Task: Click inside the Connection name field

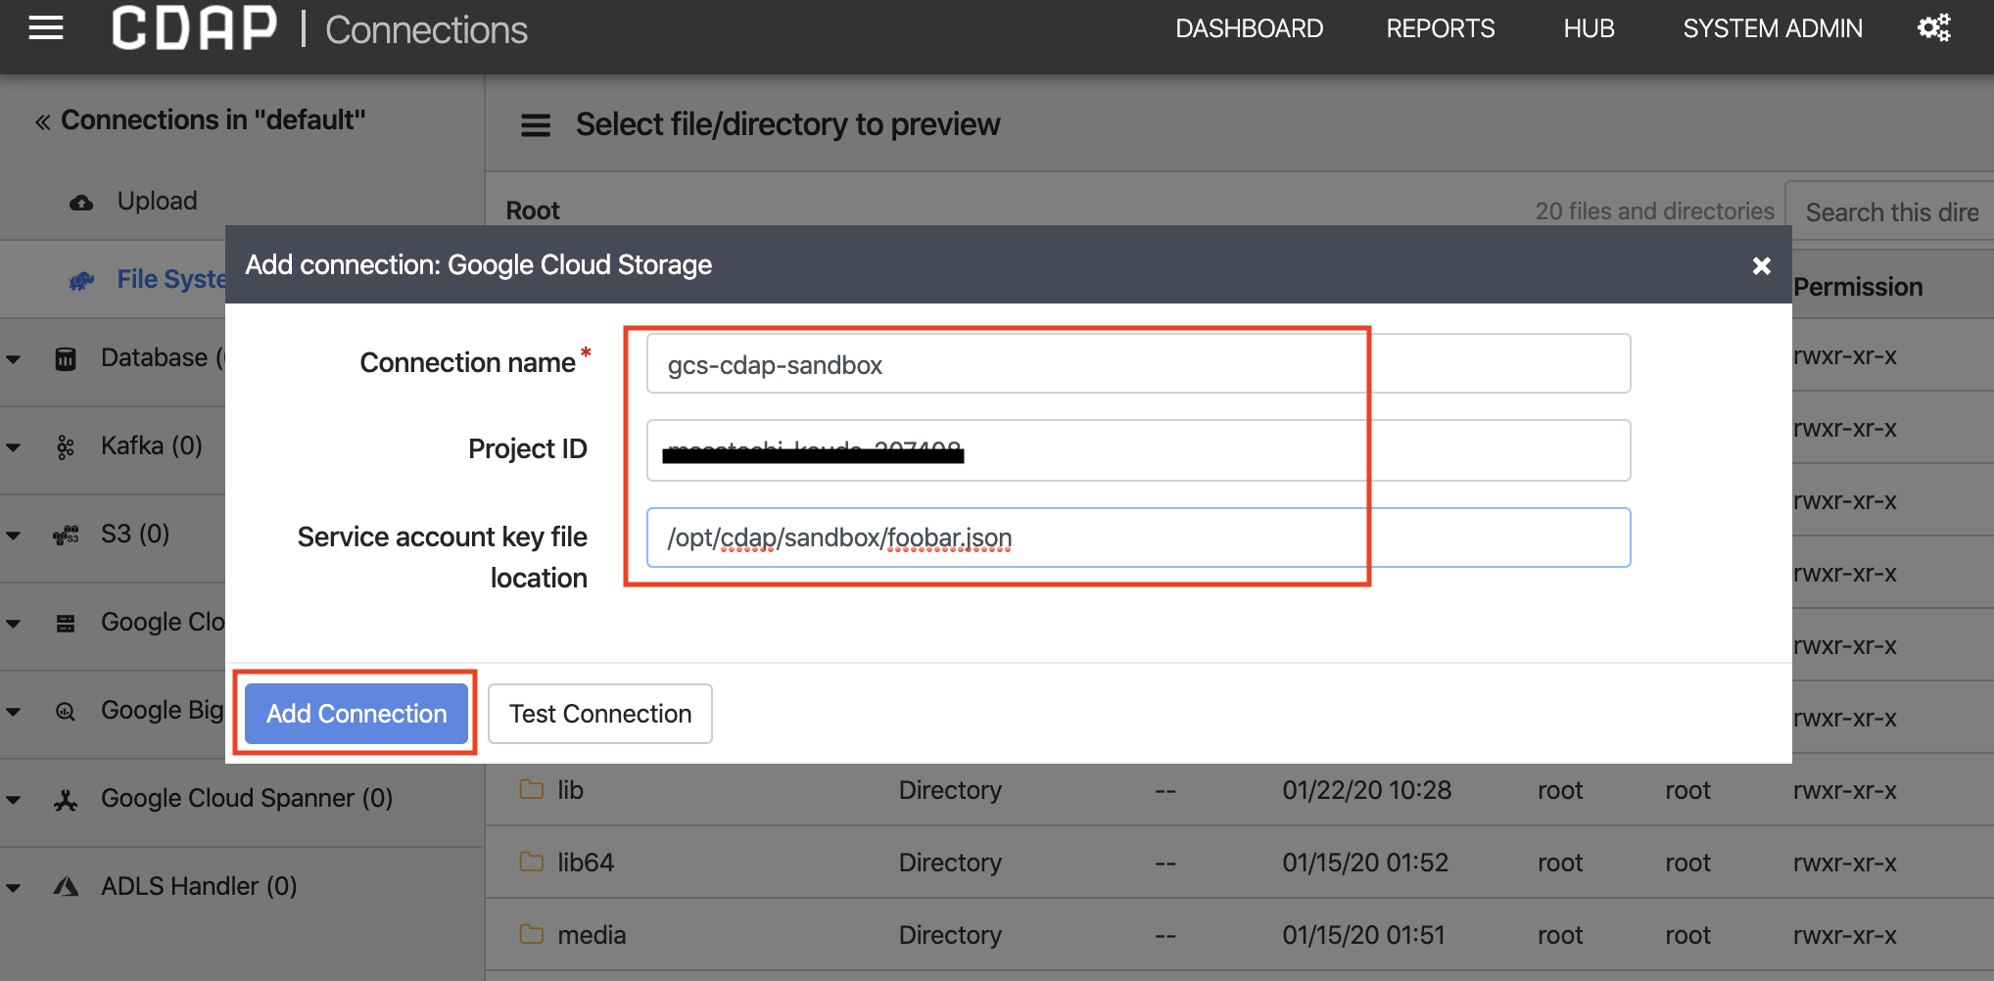Action: point(1005,363)
